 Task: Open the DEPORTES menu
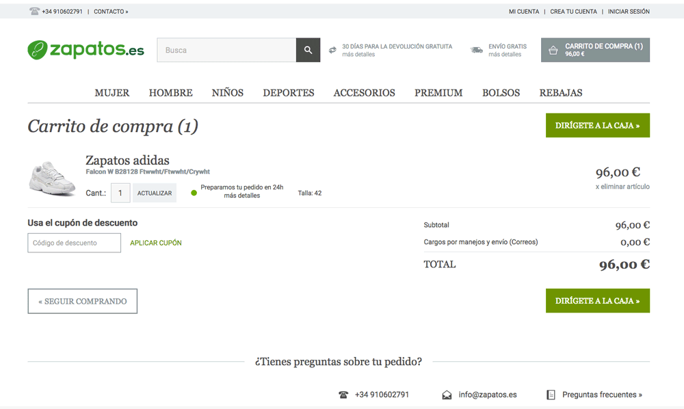[289, 93]
